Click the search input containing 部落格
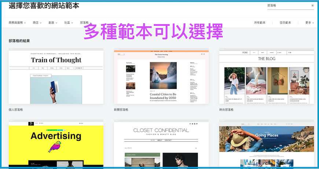 pyautogui.click(x=288, y=6)
